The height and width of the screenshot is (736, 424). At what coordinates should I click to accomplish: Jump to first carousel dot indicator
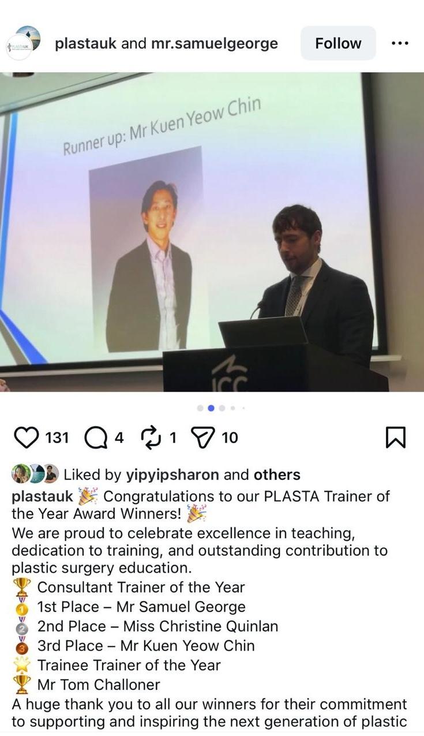click(200, 408)
